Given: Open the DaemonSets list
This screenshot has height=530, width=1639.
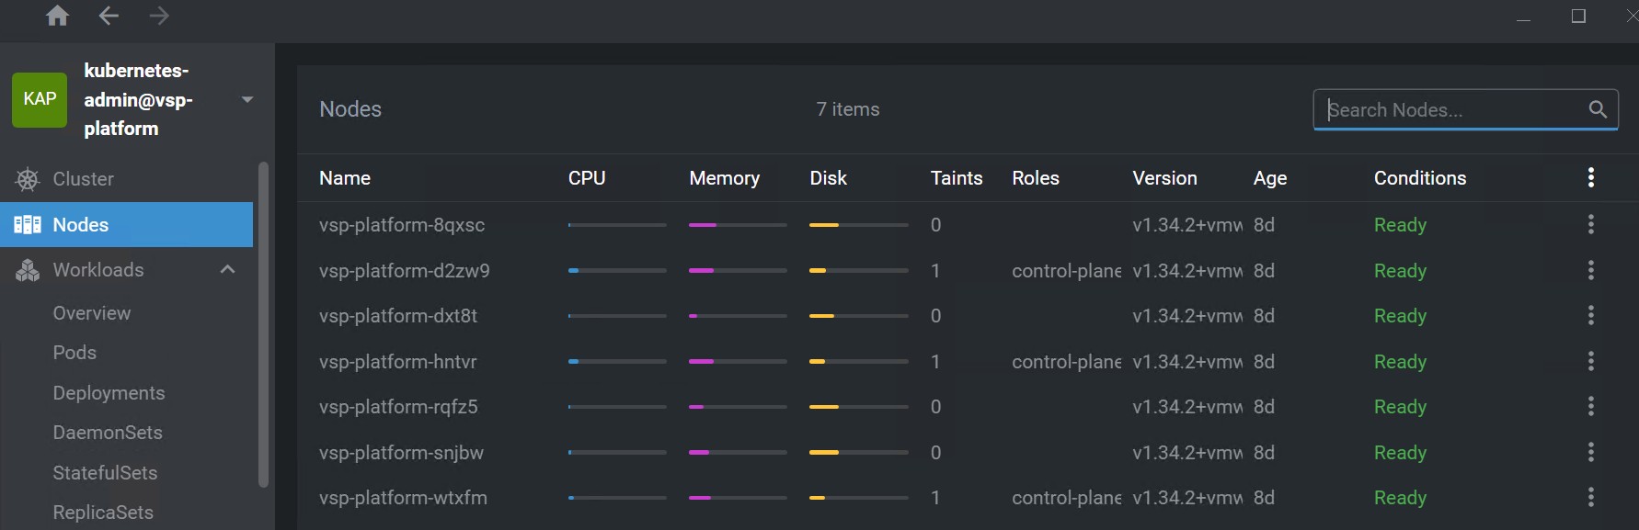Looking at the screenshot, I should click(108, 433).
